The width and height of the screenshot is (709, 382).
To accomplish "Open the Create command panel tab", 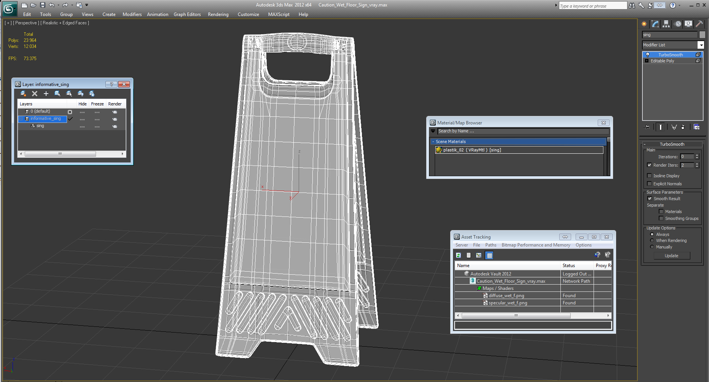I will click(644, 24).
